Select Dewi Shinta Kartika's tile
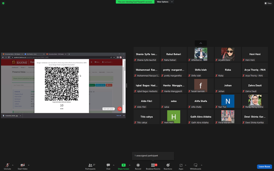The height and width of the screenshot is (171, 274). point(255,117)
